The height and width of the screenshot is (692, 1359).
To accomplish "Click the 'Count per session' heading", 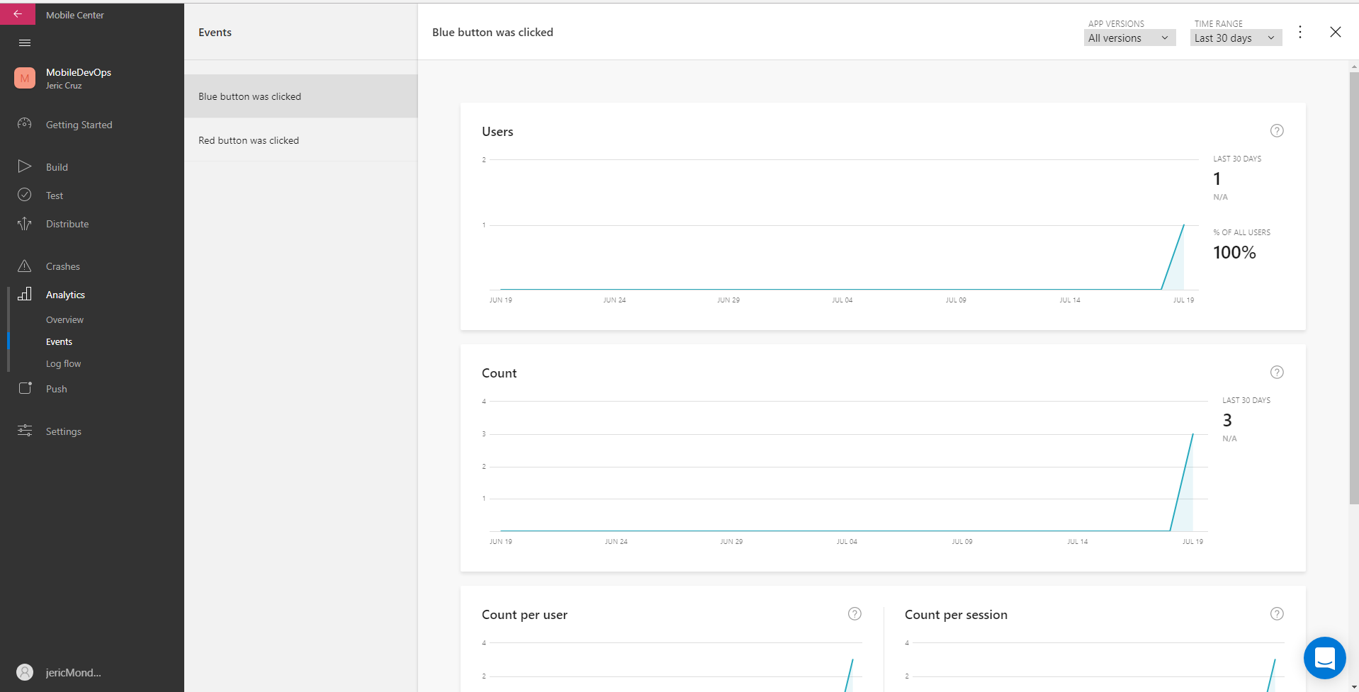I will click(956, 615).
